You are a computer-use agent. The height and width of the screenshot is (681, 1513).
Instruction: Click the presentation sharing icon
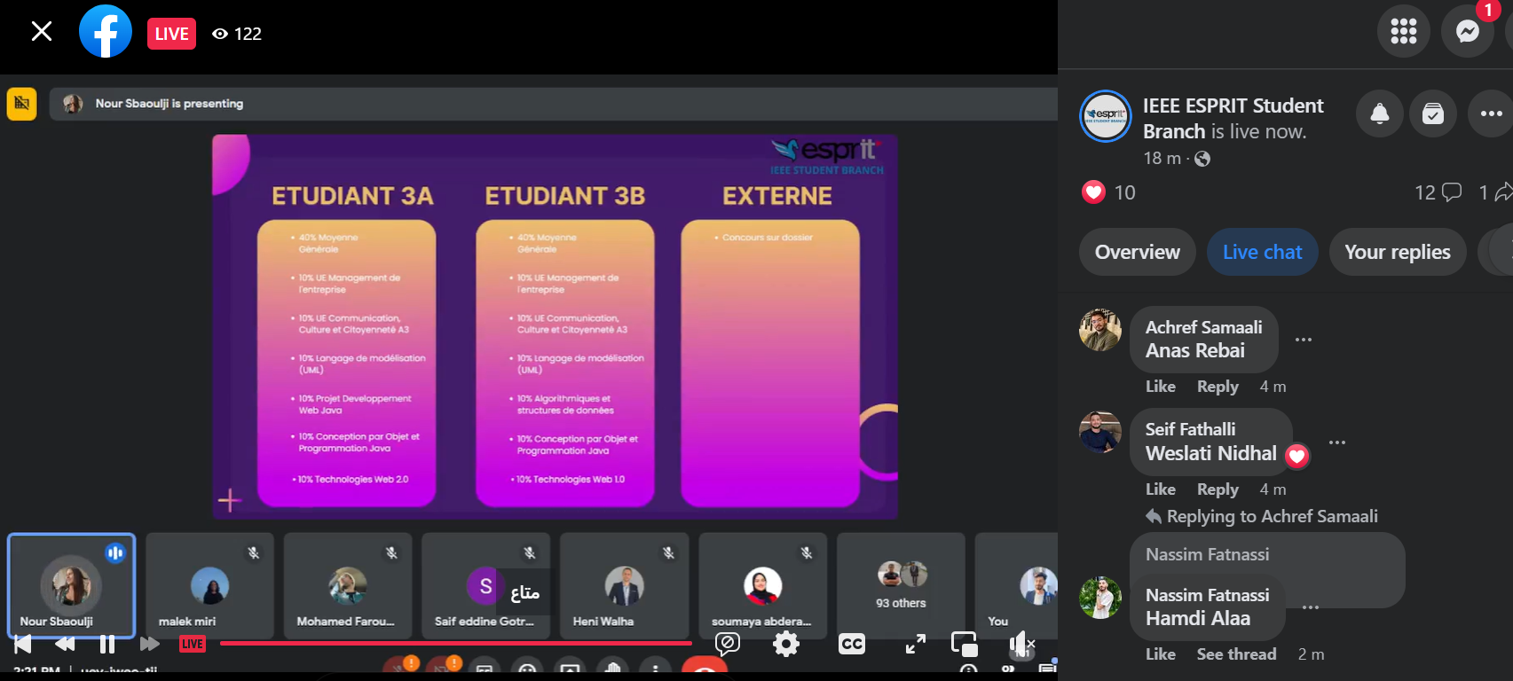22,104
